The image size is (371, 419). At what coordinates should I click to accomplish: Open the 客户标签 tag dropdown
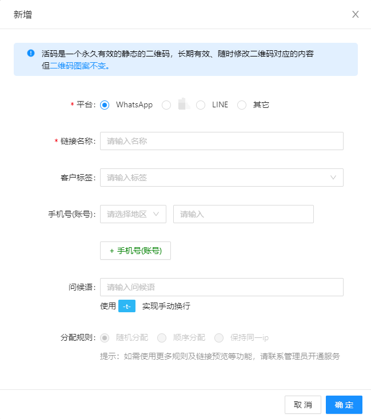coord(222,178)
